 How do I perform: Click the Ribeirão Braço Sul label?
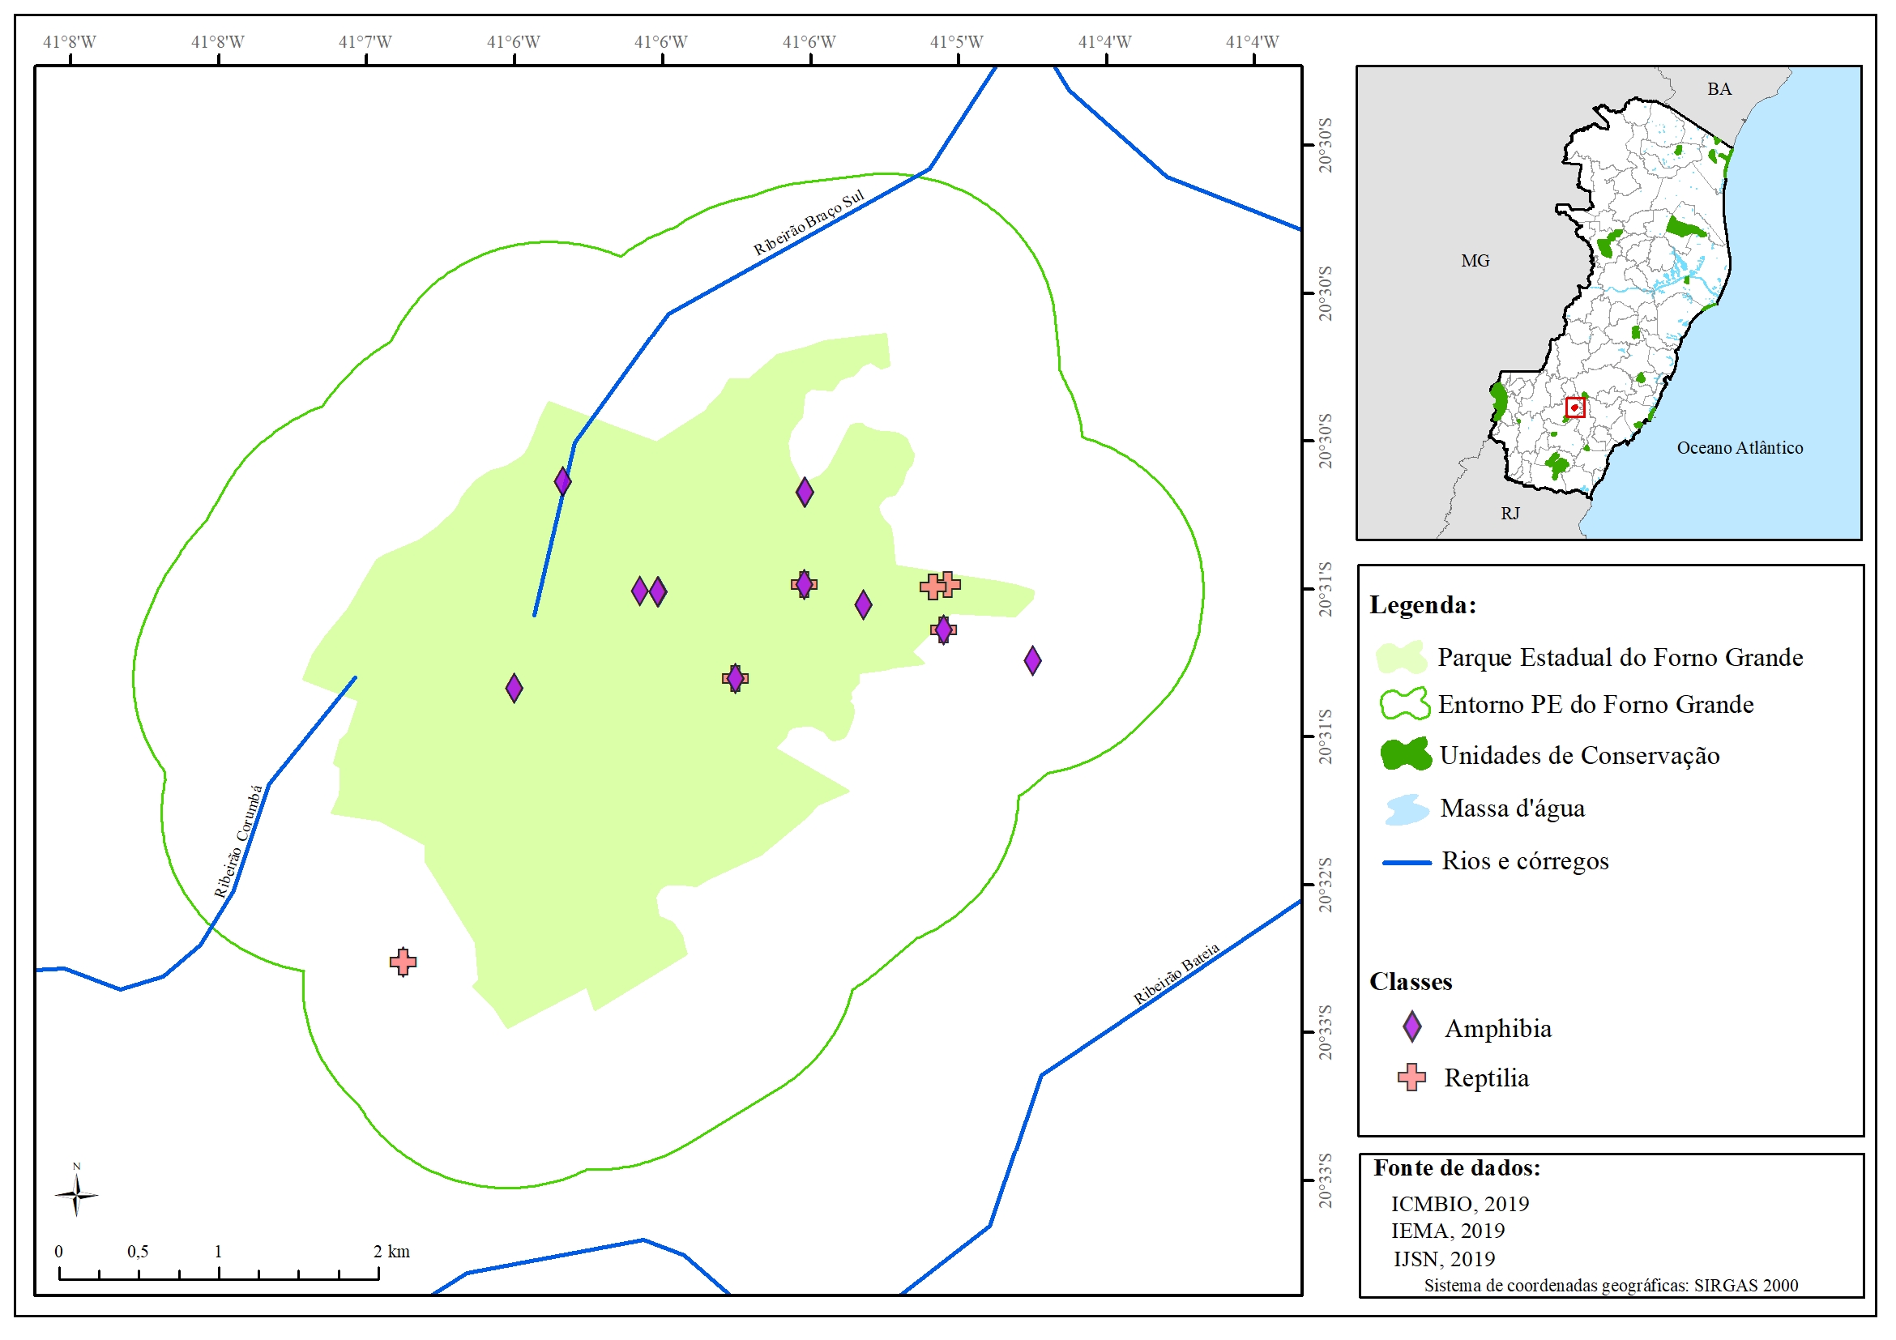point(809,223)
